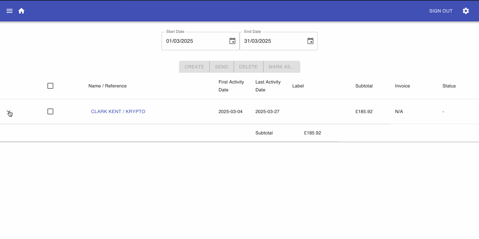Click SIGN OUT in the top bar

pyautogui.click(x=440, y=11)
